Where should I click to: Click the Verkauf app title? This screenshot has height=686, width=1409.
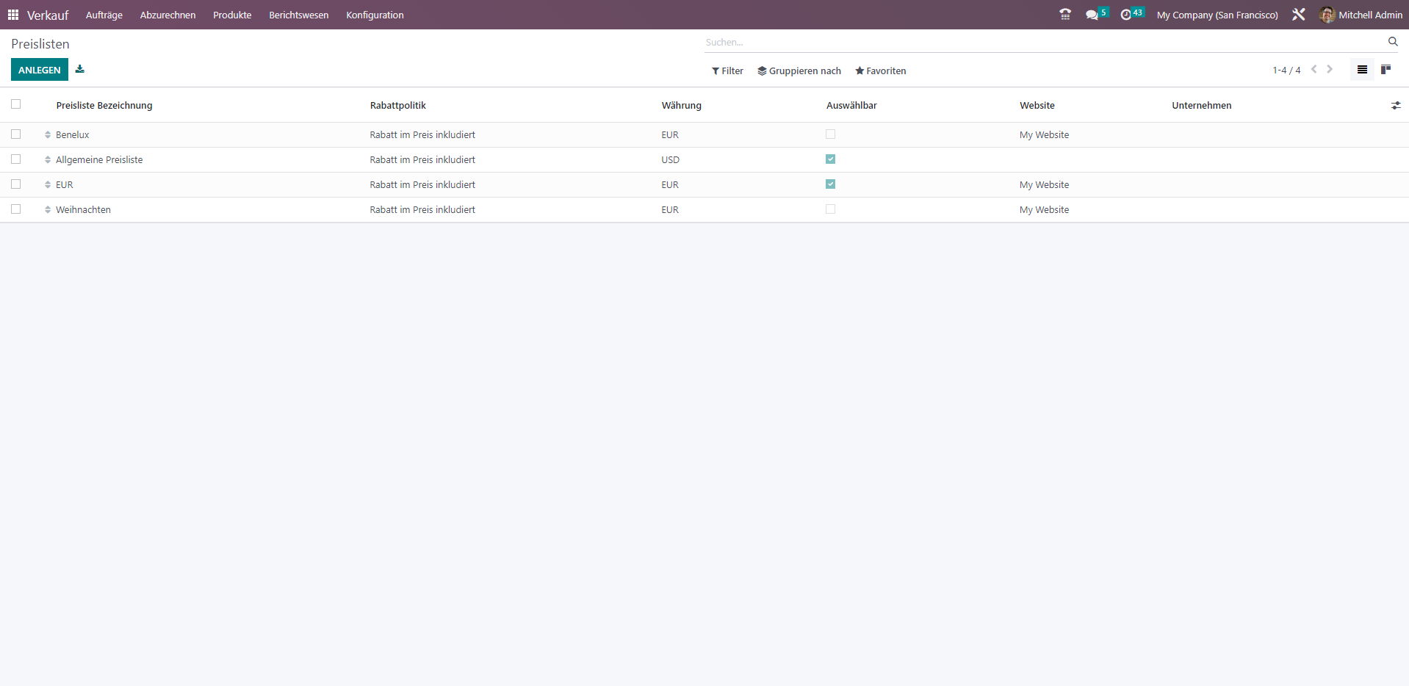[x=48, y=15]
